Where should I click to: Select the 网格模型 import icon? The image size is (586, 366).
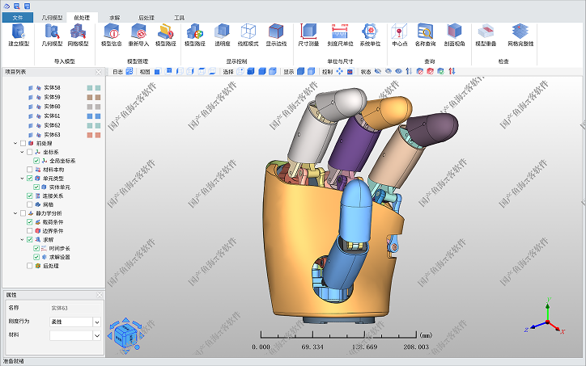(x=79, y=34)
